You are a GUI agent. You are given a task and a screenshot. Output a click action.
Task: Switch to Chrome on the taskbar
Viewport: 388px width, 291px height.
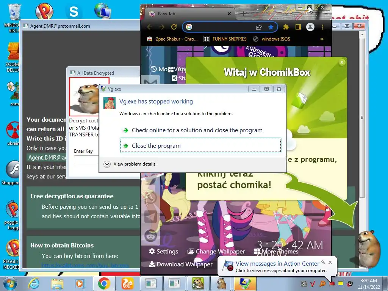coord(104,283)
